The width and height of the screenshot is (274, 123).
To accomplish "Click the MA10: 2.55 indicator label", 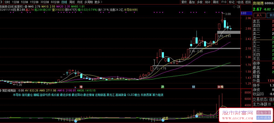I will tap(48, 7).
